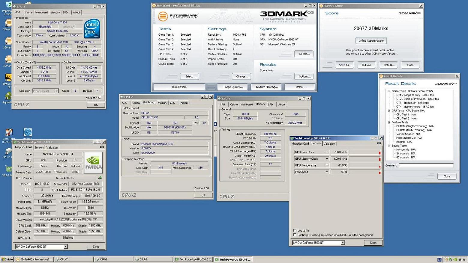This screenshot has height=263, width=468.
Task: Open Validation tab in GPU-Z Graphics Card window
Action: (52, 147)
